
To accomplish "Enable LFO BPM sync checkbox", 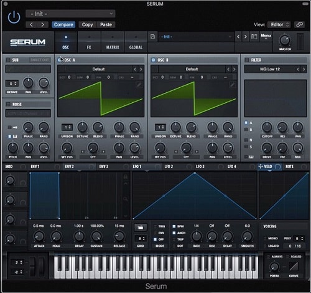I will click(174, 226).
